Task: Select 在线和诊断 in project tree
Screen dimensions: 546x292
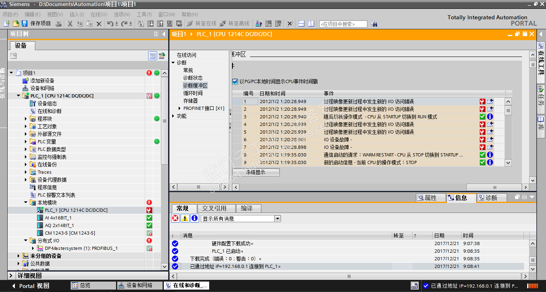Action: pyautogui.click(x=49, y=111)
